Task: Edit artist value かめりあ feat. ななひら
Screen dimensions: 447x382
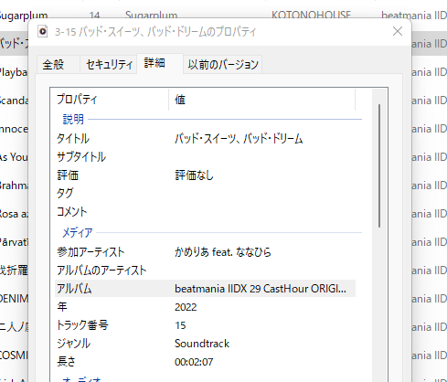Action: (x=223, y=252)
